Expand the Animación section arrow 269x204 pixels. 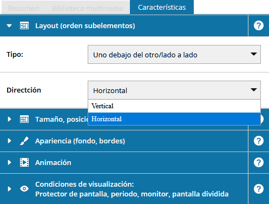point(9,162)
